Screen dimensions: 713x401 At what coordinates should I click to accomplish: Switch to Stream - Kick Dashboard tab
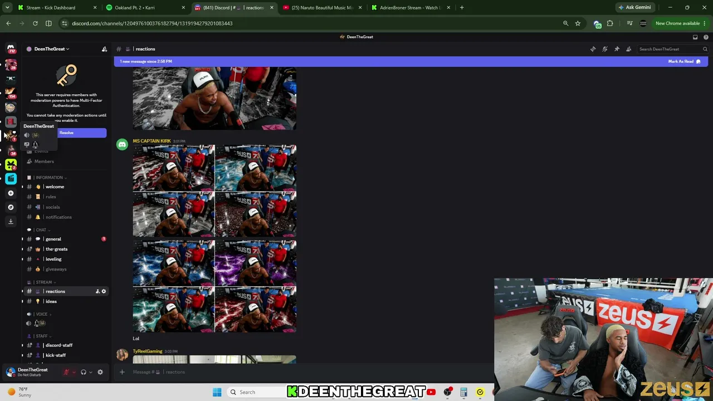tap(57, 8)
